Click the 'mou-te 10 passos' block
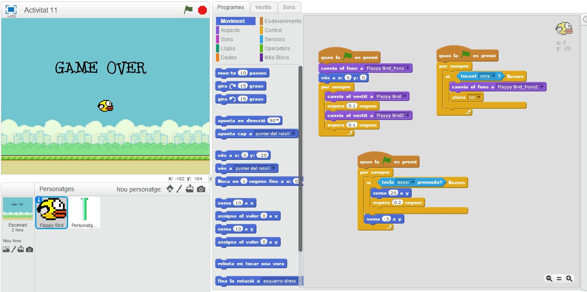This screenshot has height=292, width=587. tap(242, 73)
